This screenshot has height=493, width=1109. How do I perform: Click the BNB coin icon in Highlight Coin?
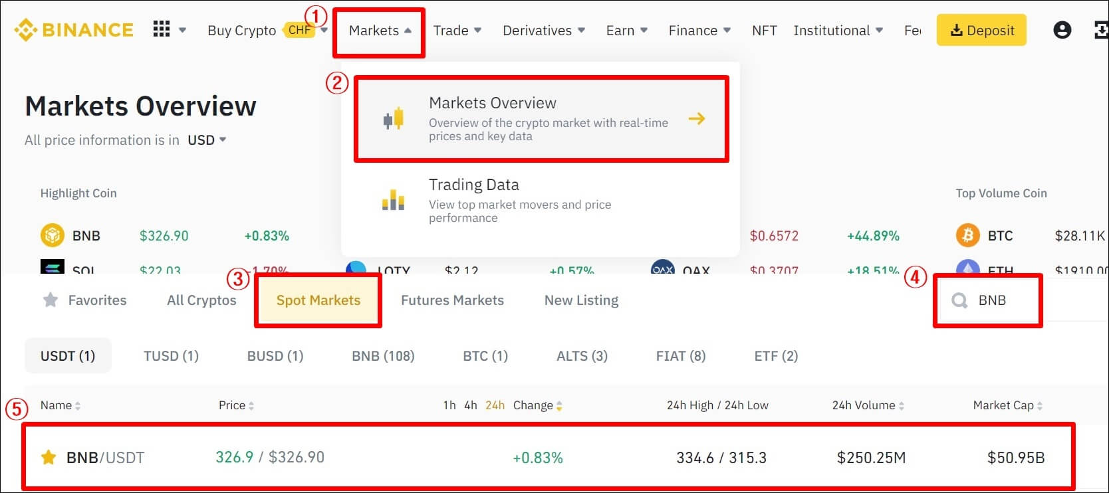tap(53, 235)
